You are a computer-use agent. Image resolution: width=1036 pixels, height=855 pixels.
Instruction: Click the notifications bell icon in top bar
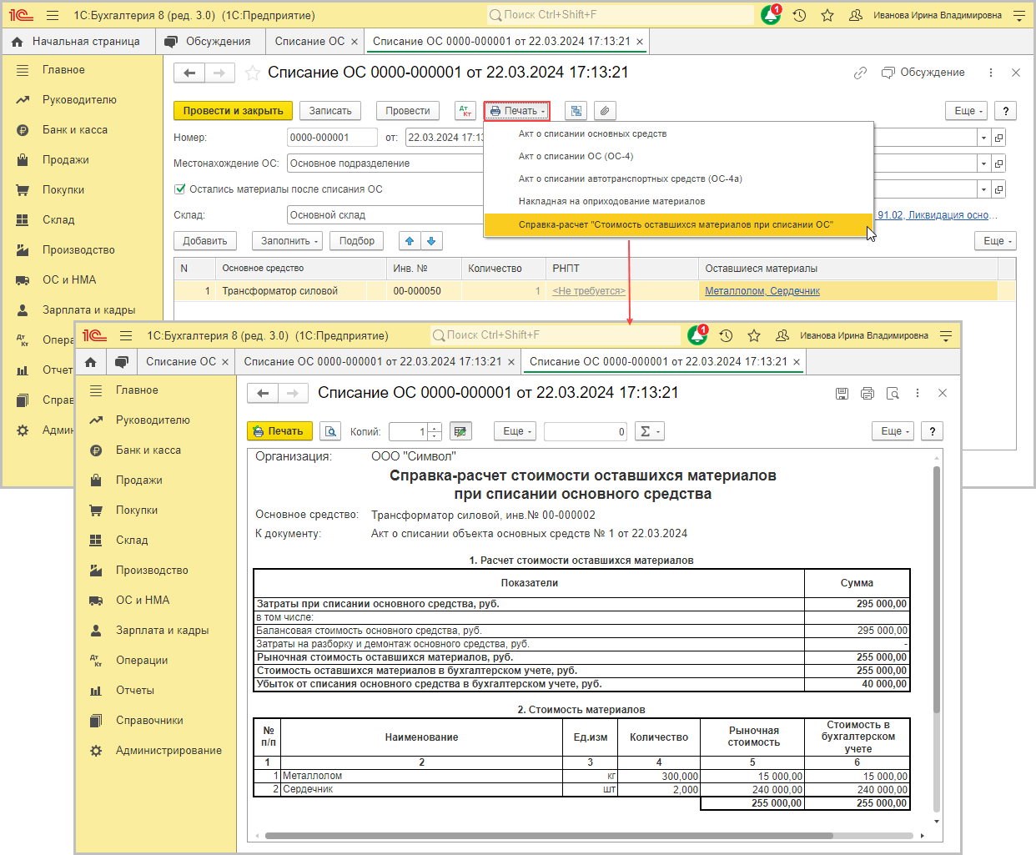click(x=771, y=15)
